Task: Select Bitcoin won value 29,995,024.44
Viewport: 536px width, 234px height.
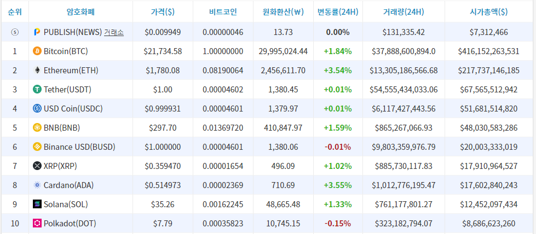Action: tap(283, 51)
